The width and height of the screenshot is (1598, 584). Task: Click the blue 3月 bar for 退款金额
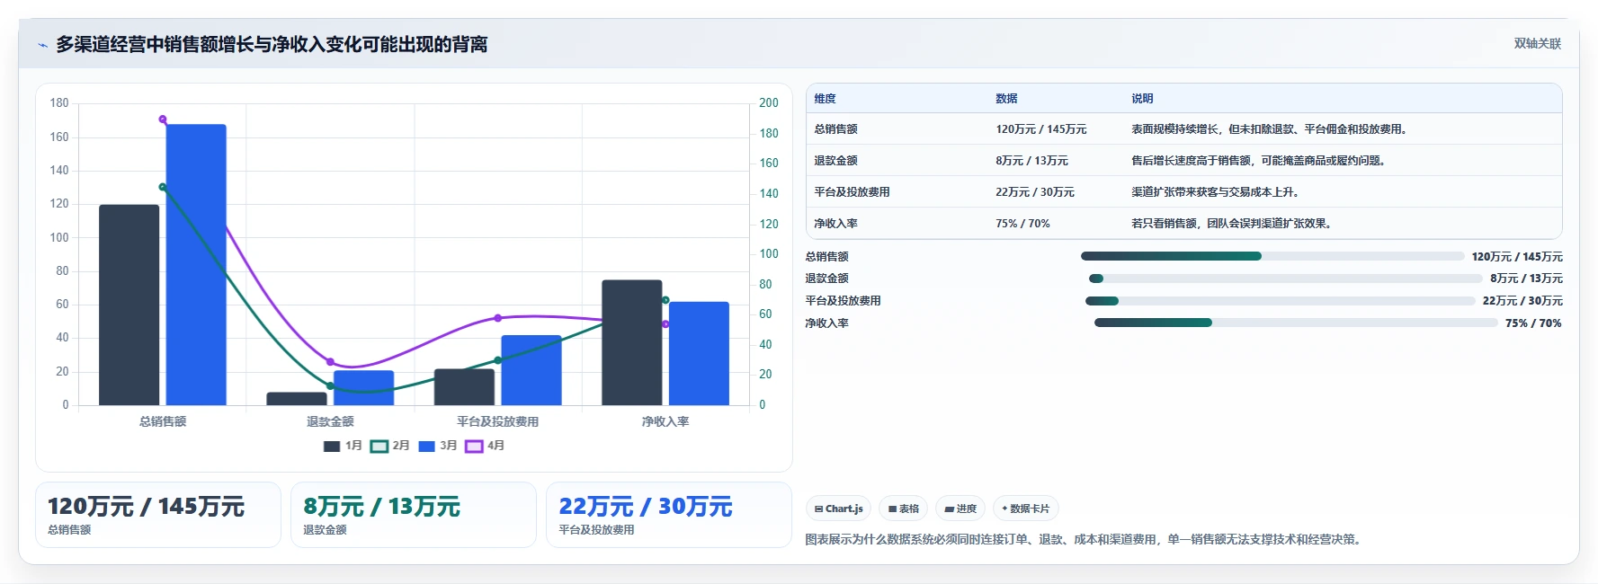pyautogui.click(x=364, y=388)
